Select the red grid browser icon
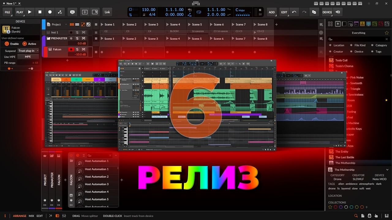This screenshot has height=220, width=392. point(381,24)
